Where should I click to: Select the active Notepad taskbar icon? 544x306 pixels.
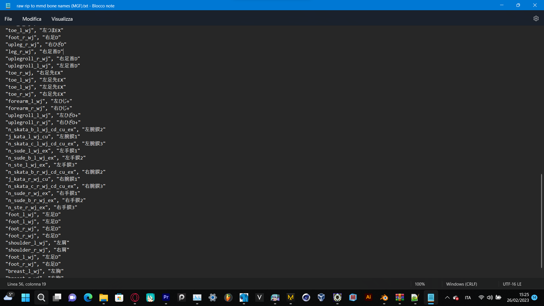(x=431, y=297)
